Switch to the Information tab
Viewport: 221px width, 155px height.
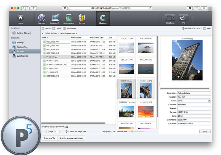click(x=69, y=28)
